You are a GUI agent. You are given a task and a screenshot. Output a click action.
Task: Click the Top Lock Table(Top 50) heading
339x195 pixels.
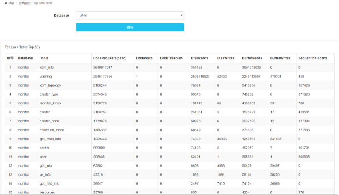22,47
